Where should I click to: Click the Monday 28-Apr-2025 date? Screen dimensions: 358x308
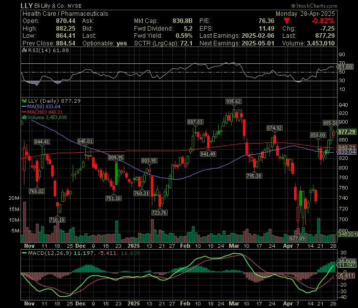tap(305, 14)
